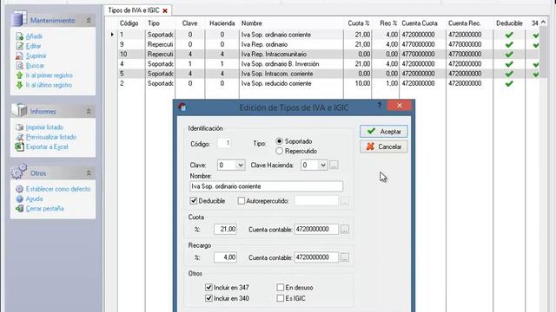Click the Informes panel icon
Image resolution: width=556 pixels, height=312 pixels.
[x=19, y=110]
